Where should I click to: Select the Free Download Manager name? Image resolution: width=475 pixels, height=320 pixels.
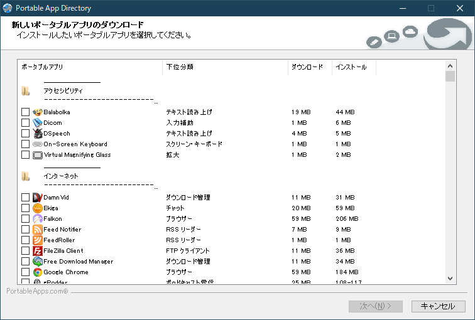point(79,261)
